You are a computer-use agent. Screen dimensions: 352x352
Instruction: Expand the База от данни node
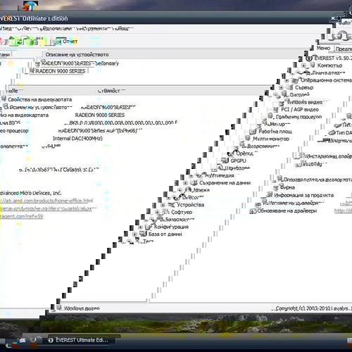tap(134, 234)
